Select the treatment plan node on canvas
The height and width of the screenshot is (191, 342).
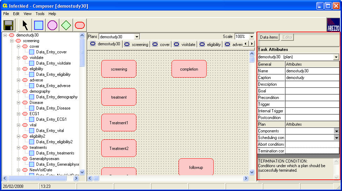point(119,97)
